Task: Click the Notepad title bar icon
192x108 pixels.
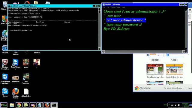Action: click(103, 4)
